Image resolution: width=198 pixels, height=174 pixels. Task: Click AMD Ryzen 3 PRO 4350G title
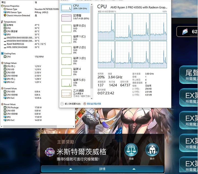coord(139,7)
